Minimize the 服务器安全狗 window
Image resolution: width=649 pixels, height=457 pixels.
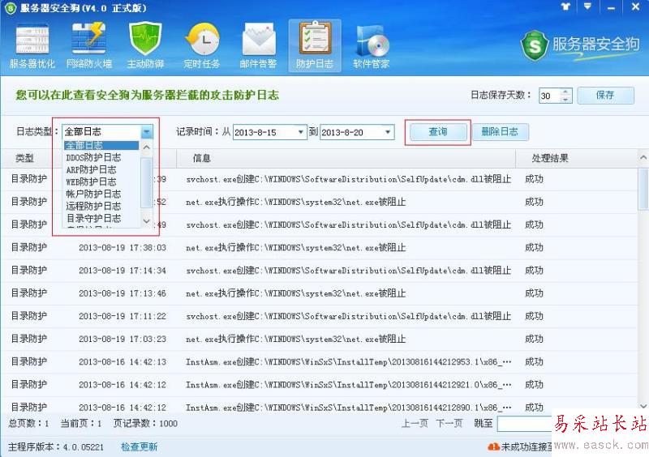click(x=611, y=7)
